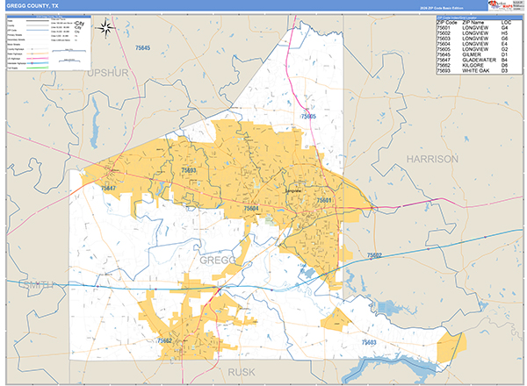Screen dimensions: 527x386
Task: Click the 75693 ZIP label on the map
Action: pyautogui.click(x=189, y=170)
